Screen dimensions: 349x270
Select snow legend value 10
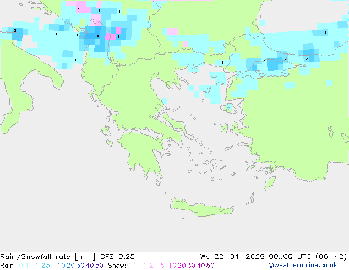point(172,266)
